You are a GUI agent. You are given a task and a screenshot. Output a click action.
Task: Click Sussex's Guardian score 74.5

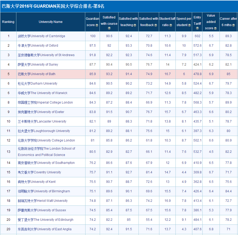(93, 210)
